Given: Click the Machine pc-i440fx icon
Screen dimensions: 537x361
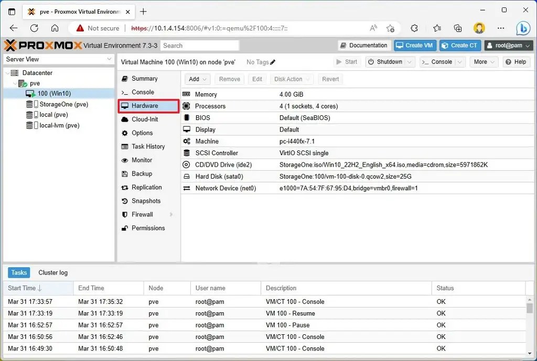Looking at the screenshot, I should pyautogui.click(x=187, y=141).
